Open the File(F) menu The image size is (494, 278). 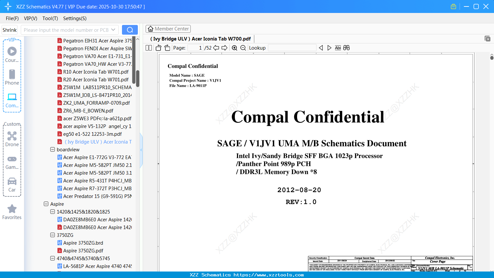click(x=12, y=18)
